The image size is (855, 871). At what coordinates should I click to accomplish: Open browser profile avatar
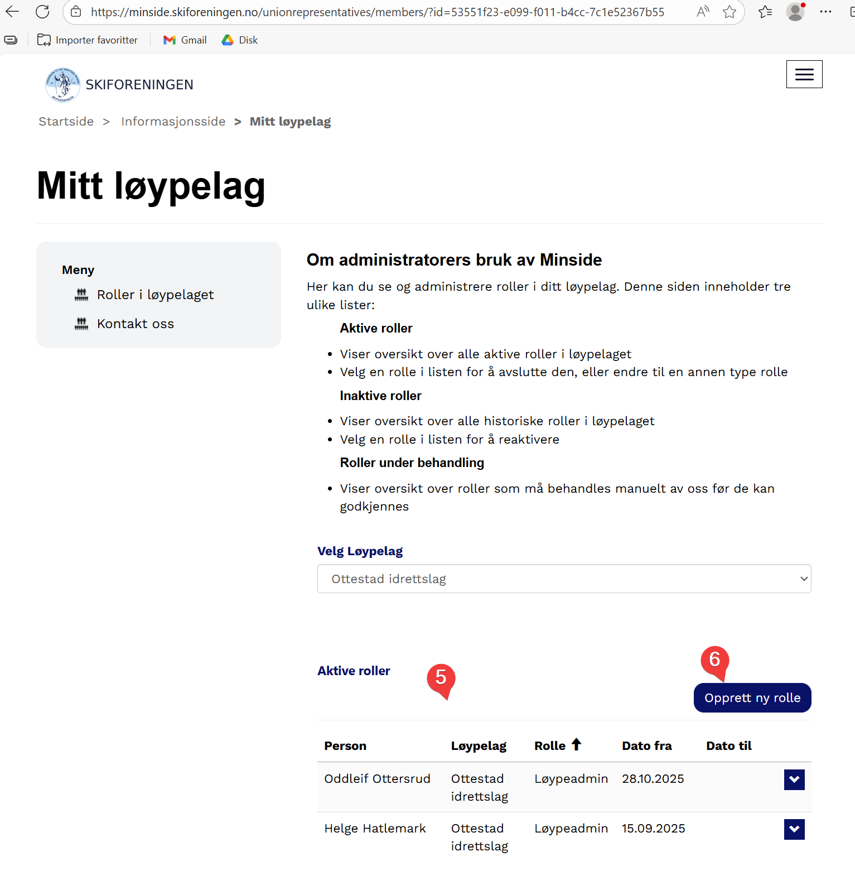(x=795, y=12)
